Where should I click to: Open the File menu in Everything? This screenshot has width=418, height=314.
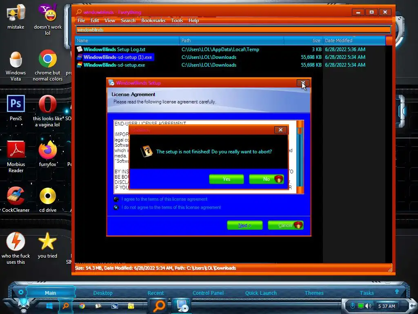point(81,20)
